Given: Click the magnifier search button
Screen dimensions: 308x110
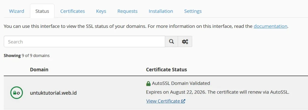Looking at the screenshot, I should [171, 41].
